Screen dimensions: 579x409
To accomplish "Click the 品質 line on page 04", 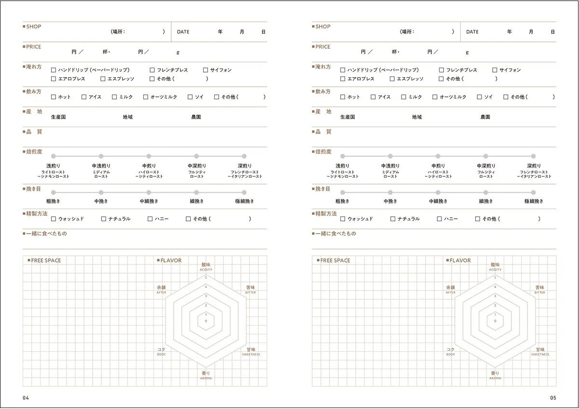I will coord(145,137).
